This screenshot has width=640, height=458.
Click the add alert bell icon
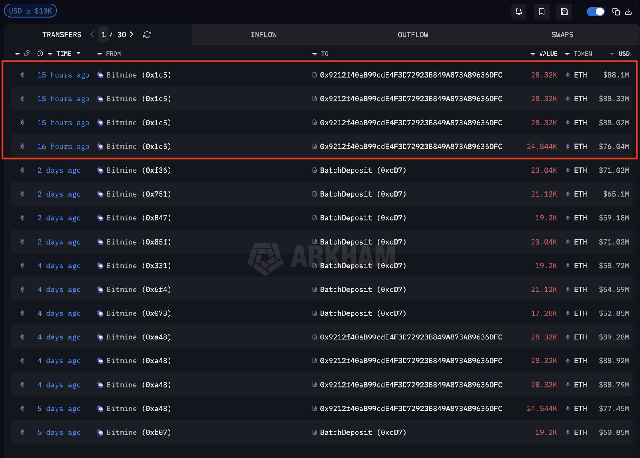click(x=518, y=12)
